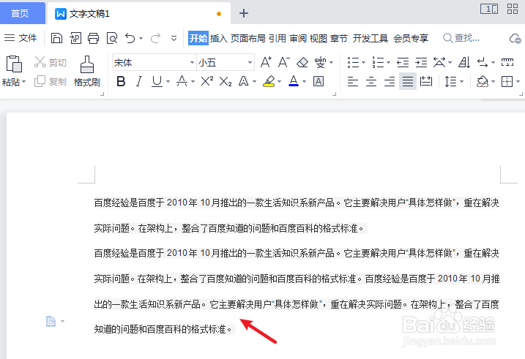The image size is (525, 359).
Task: Expand the quick access toolbar customize arrow
Action: click(x=174, y=39)
